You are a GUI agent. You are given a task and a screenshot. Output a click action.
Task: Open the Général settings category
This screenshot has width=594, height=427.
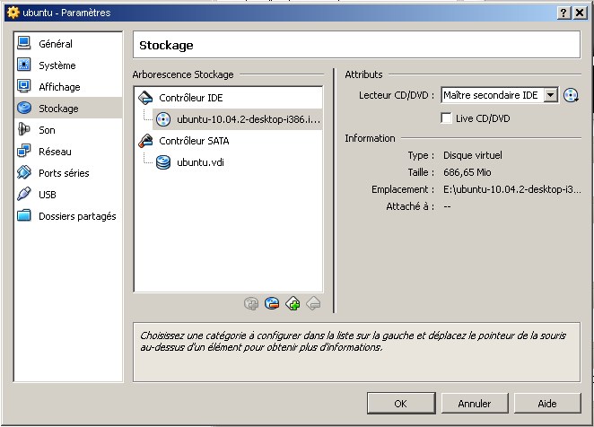click(55, 44)
